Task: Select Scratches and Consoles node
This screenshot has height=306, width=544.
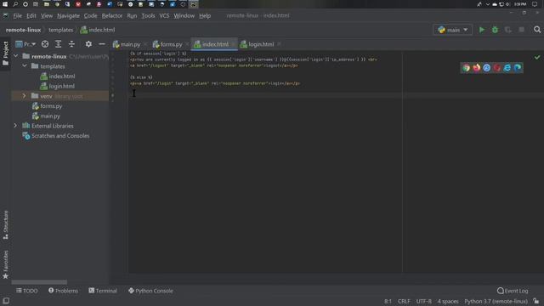Action: point(60,136)
